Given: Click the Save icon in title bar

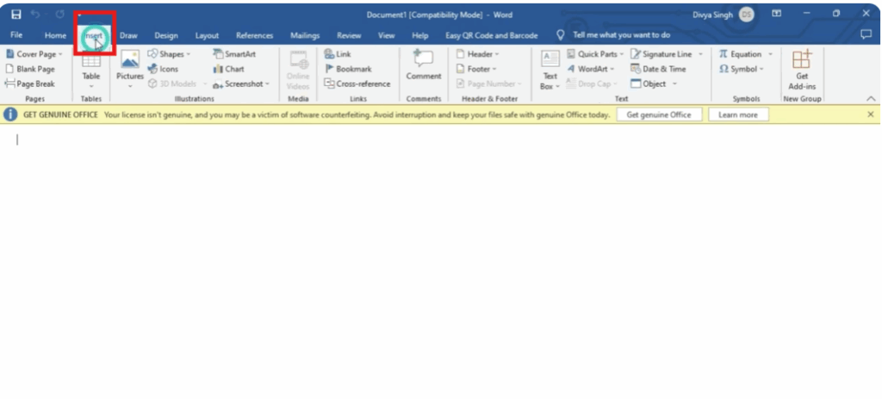Looking at the screenshot, I should [16, 15].
